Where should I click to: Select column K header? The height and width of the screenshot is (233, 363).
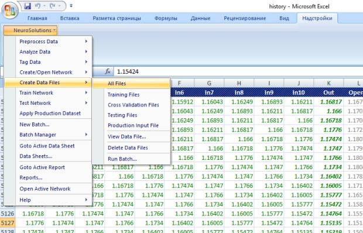tap(328, 83)
